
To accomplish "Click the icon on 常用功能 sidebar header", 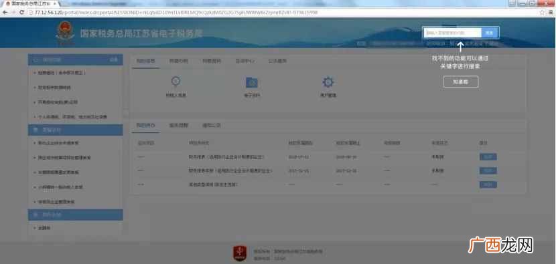I will [x=36, y=59].
